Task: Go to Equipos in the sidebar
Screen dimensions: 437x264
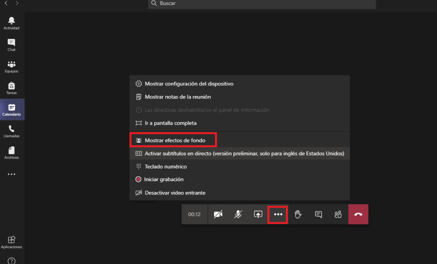Action: [x=12, y=65]
